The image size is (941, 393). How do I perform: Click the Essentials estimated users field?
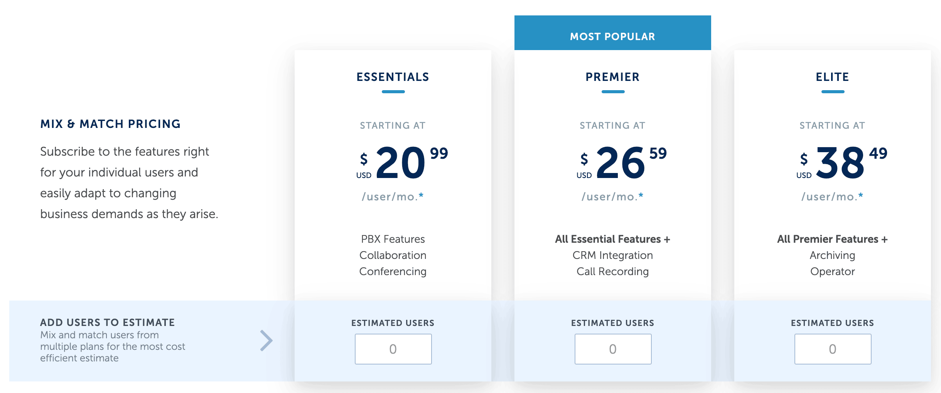[x=393, y=349]
